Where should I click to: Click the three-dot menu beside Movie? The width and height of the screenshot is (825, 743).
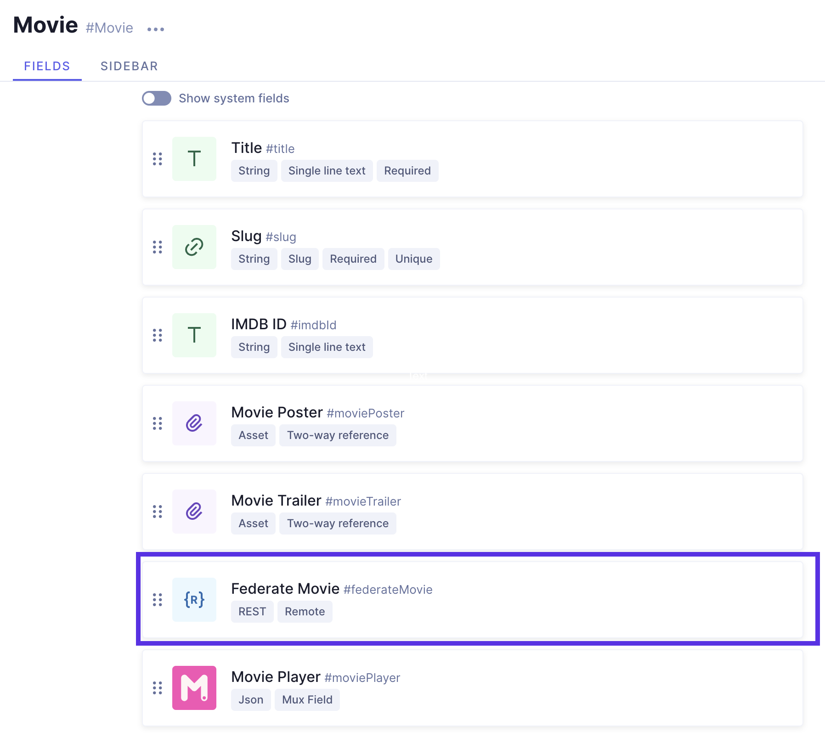coord(156,28)
